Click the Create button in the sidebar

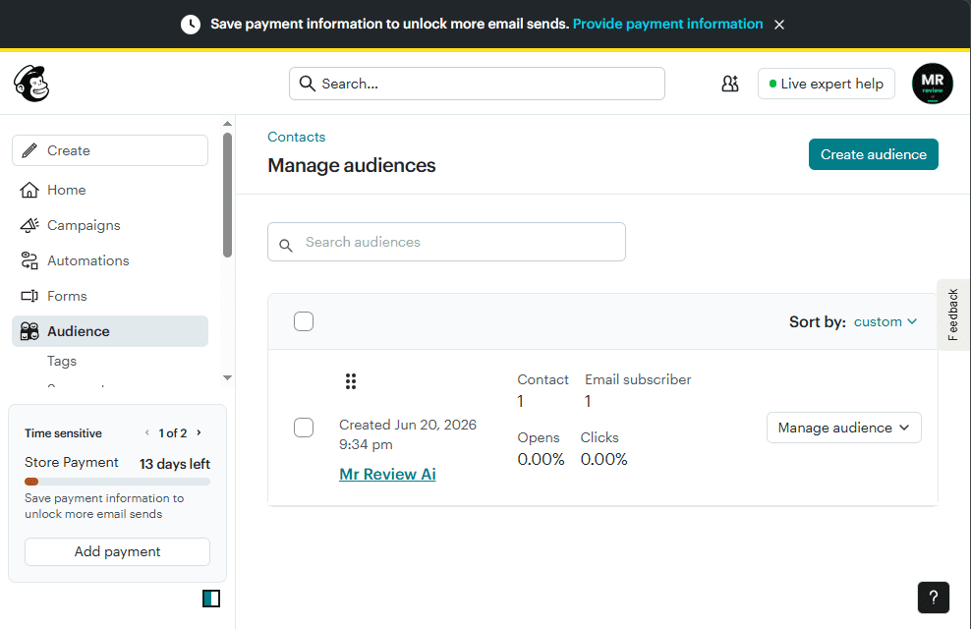(110, 150)
